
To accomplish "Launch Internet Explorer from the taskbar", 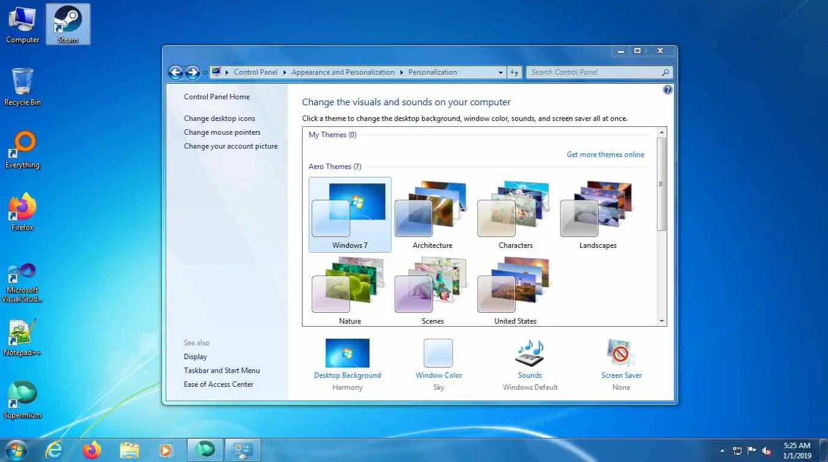I will [x=54, y=450].
